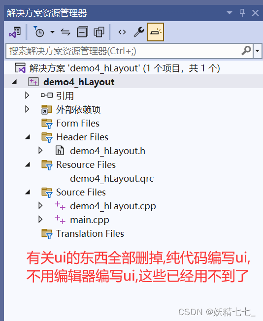Click the 解决方案资源管理器 panel title
Image resolution: width=263 pixels, height=321 pixels.
point(47,13)
